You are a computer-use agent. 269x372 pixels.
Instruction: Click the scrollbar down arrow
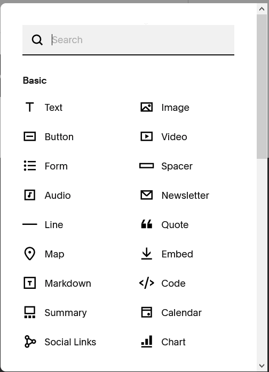coord(262,366)
